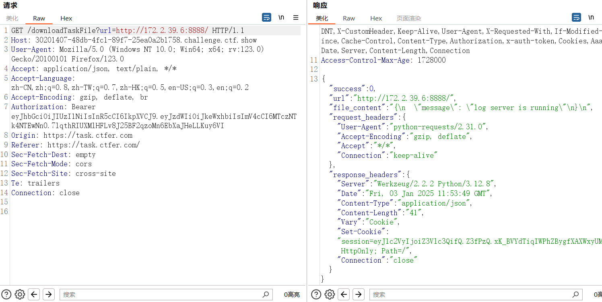
Task: Click the "Set-Cookie" JSON key
Action: click(361, 232)
